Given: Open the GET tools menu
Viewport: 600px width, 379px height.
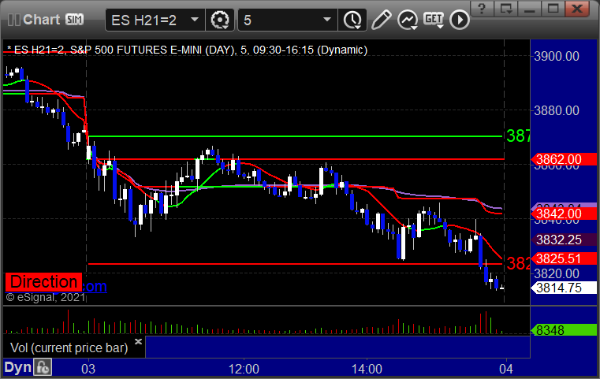Looking at the screenshot, I should tap(433, 20).
